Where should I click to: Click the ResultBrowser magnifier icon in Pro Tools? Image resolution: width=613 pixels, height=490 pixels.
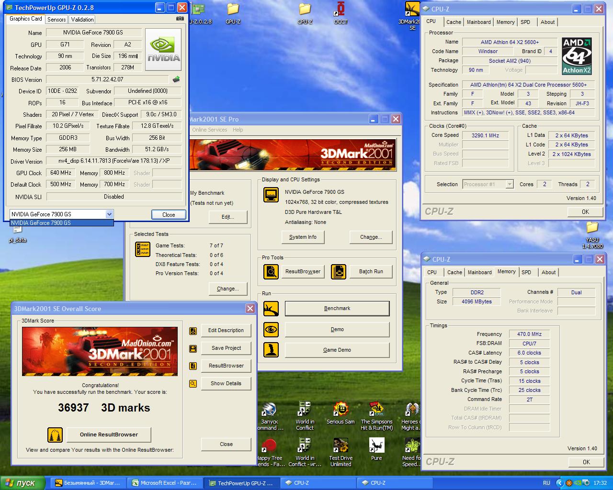tap(271, 272)
